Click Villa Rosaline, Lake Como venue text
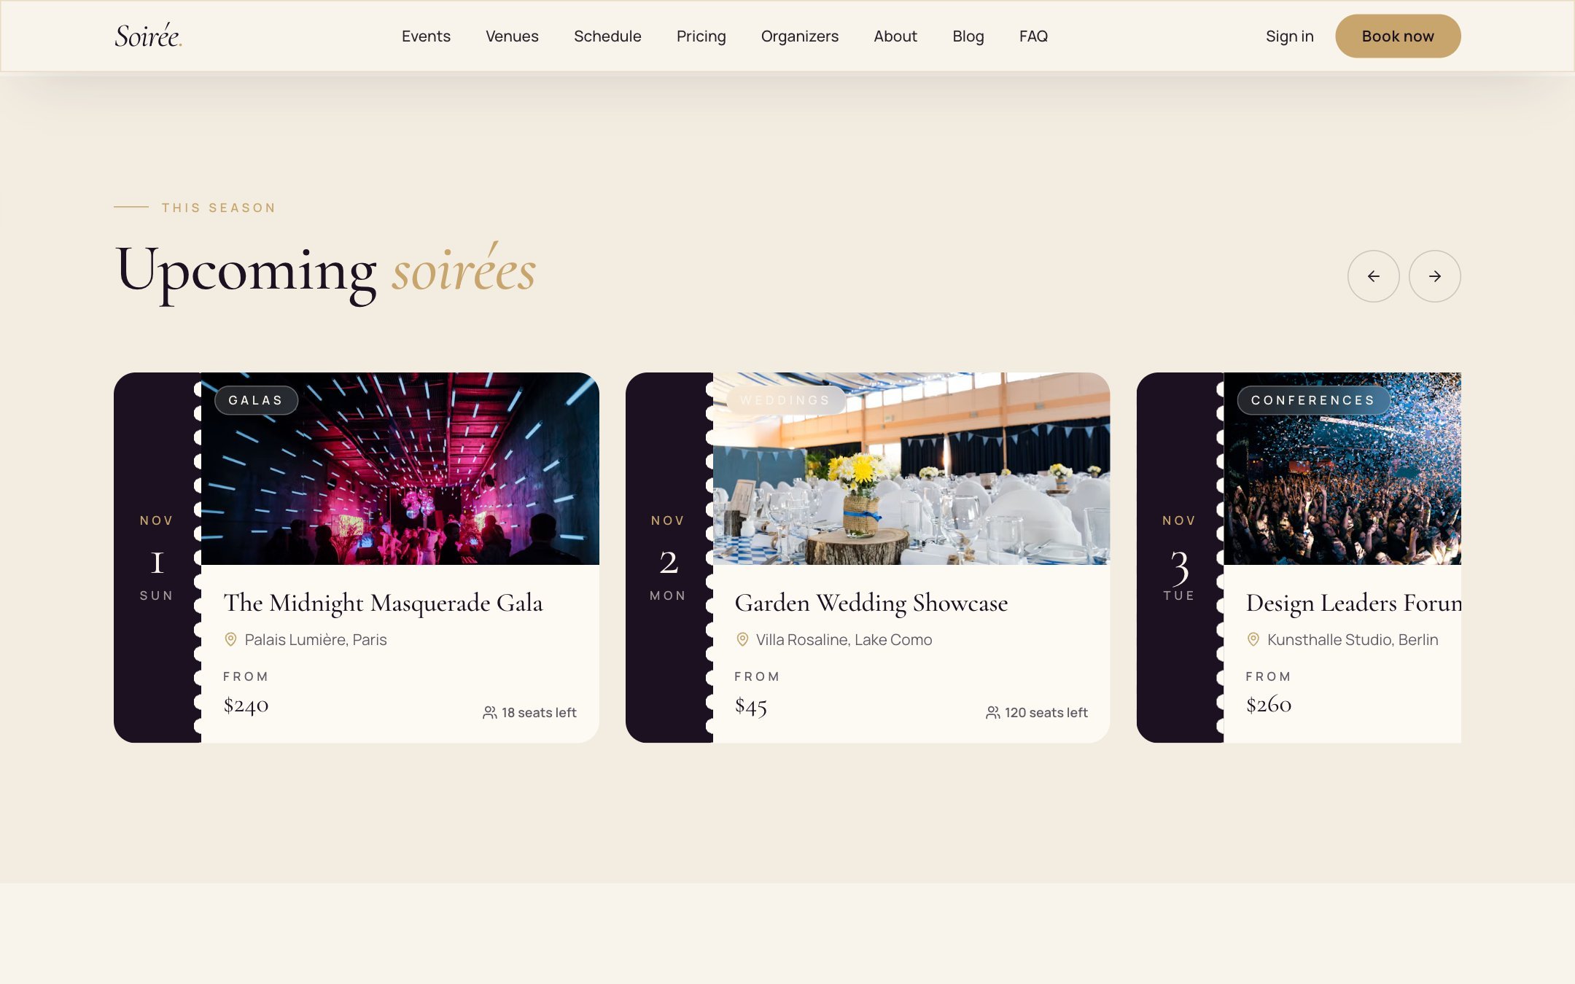 tap(844, 639)
